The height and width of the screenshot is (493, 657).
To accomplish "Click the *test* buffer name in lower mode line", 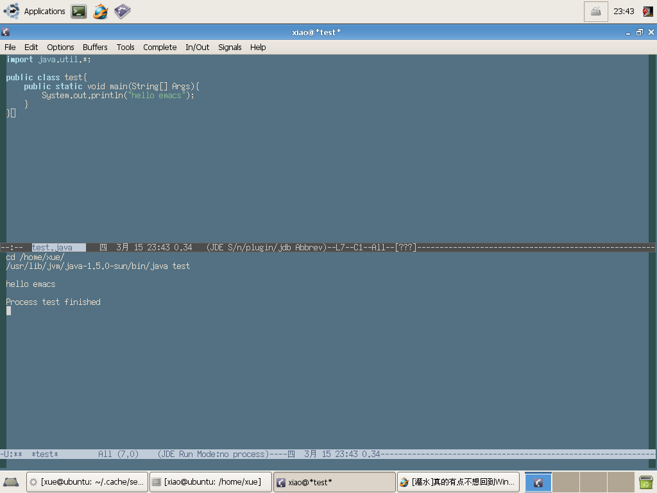I will coord(45,454).
